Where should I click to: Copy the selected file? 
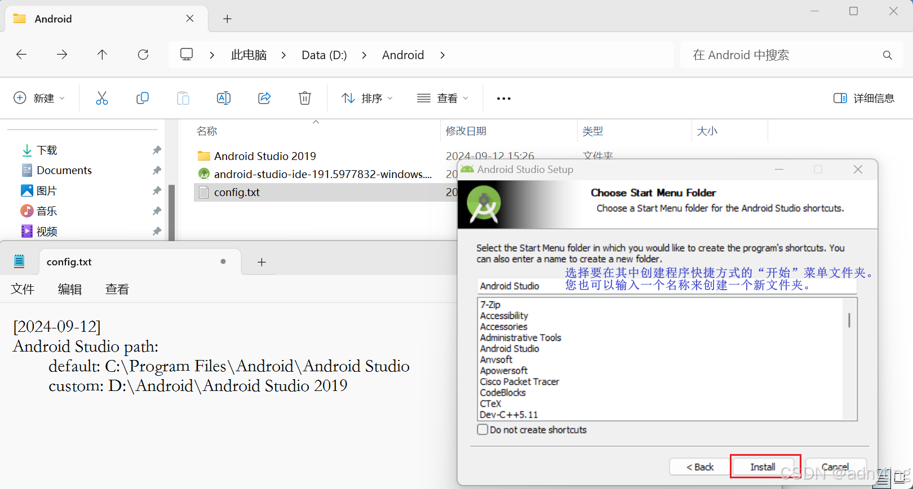143,98
